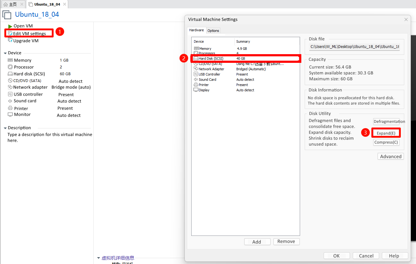Collapse the Description section
The width and height of the screenshot is (416, 264).
5,128
